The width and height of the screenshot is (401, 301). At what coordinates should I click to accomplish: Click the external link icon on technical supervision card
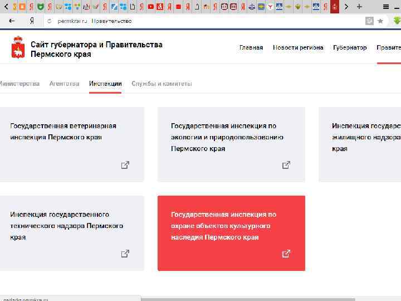click(x=125, y=254)
